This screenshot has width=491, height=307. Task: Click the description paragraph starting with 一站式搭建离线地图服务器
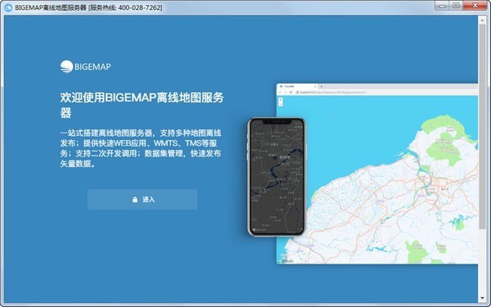coord(141,148)
